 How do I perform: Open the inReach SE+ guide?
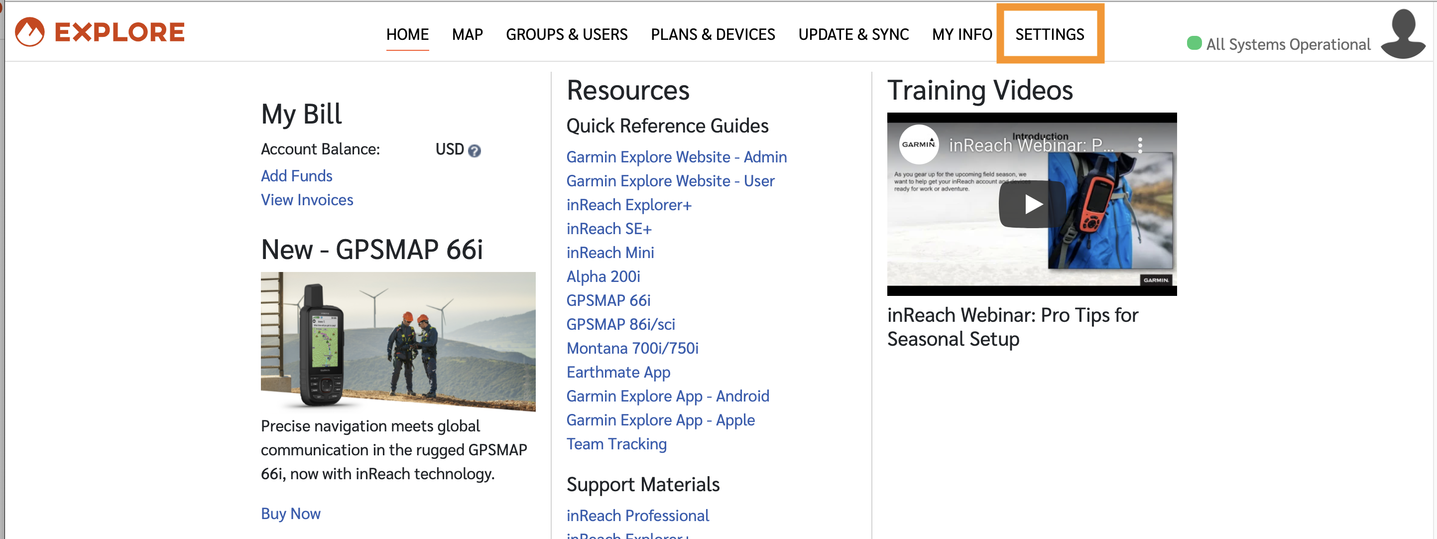(609, 229)
